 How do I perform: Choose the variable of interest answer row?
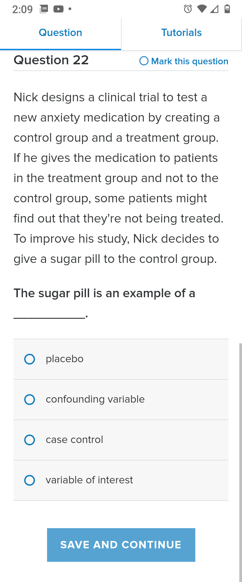121,480
